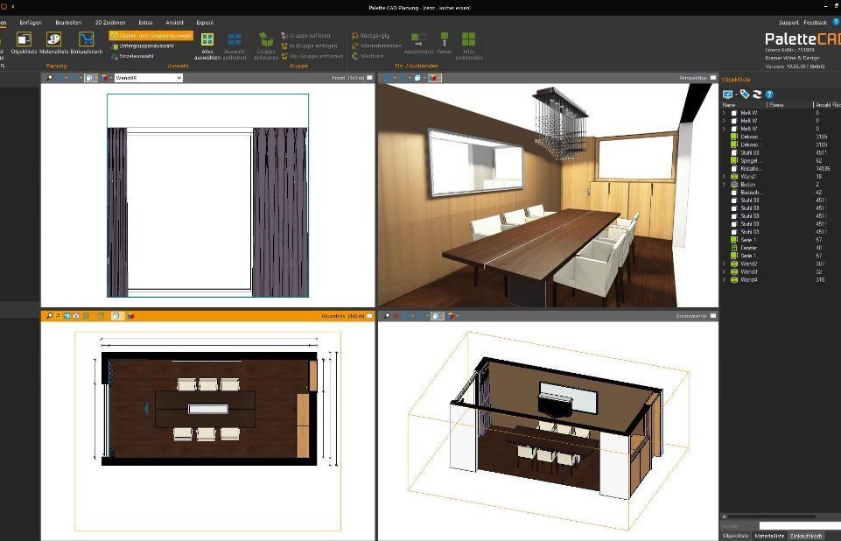Switch to Untergruppenauswahl selection mode
This screenshot has height=541, width=841.
click(140, 46)
